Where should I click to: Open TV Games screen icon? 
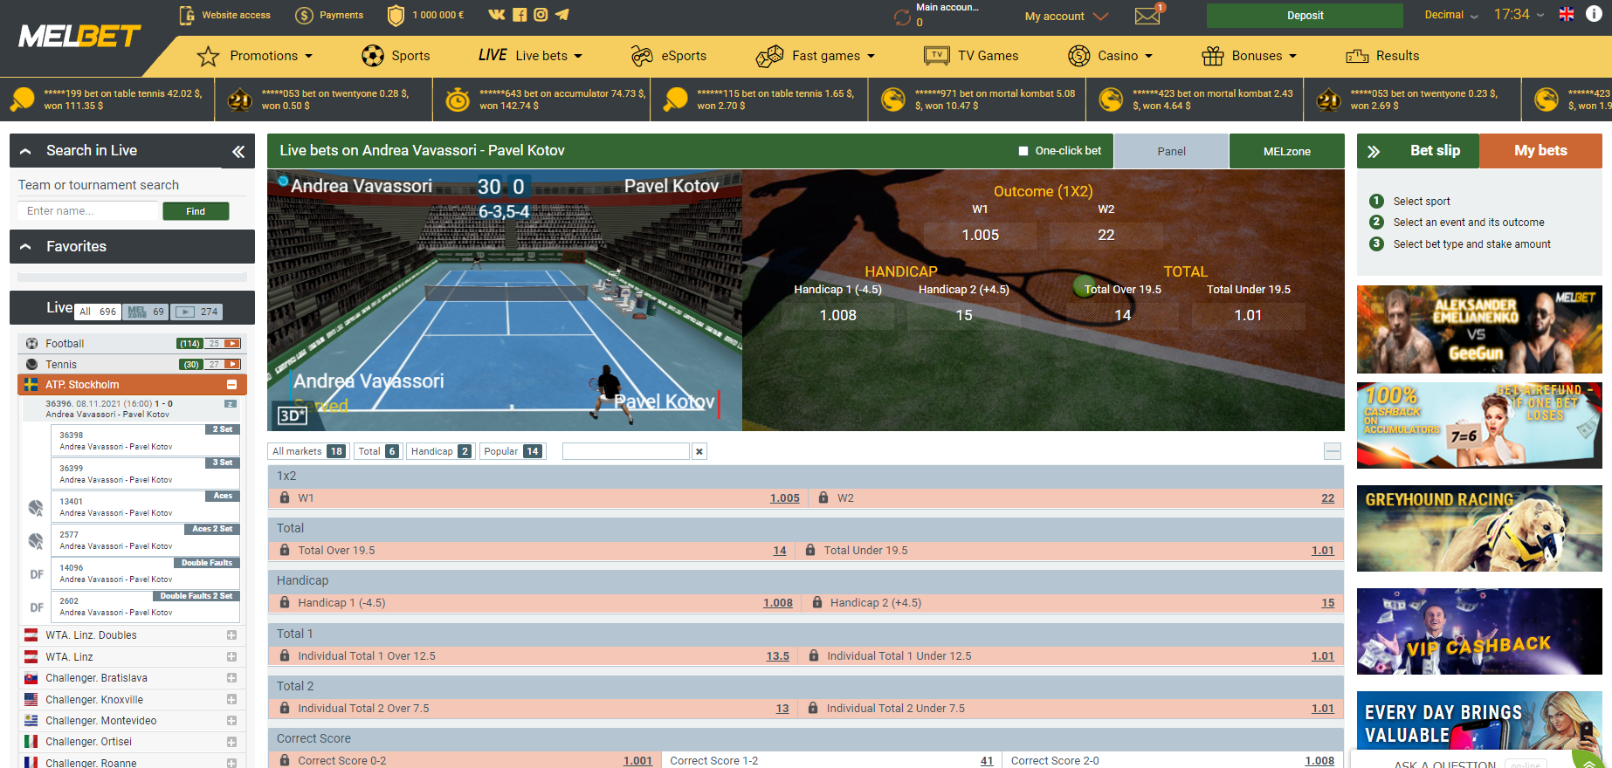click(x=937, y=56)
